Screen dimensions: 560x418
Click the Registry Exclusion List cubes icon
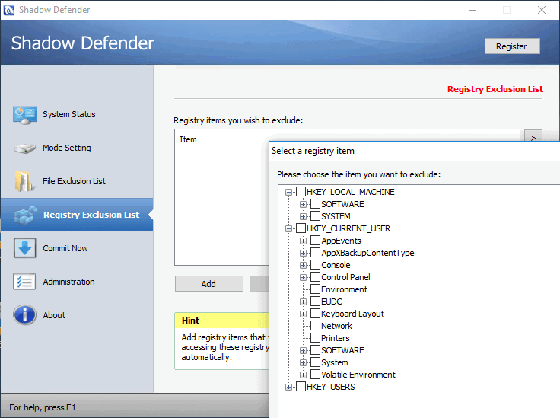(25, 215)
